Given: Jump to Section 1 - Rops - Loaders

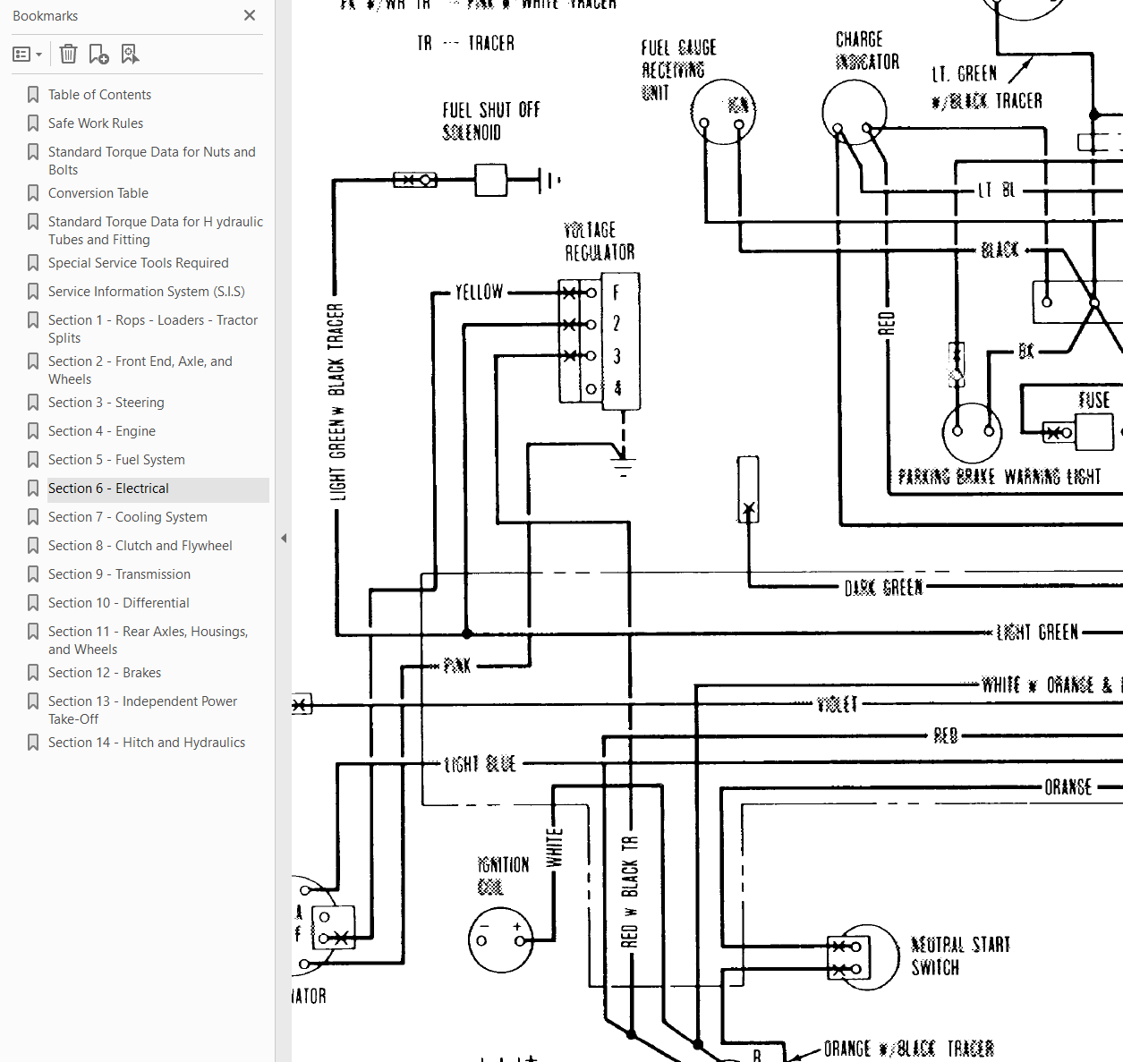Looking at the screenshot, I should 153,329.
